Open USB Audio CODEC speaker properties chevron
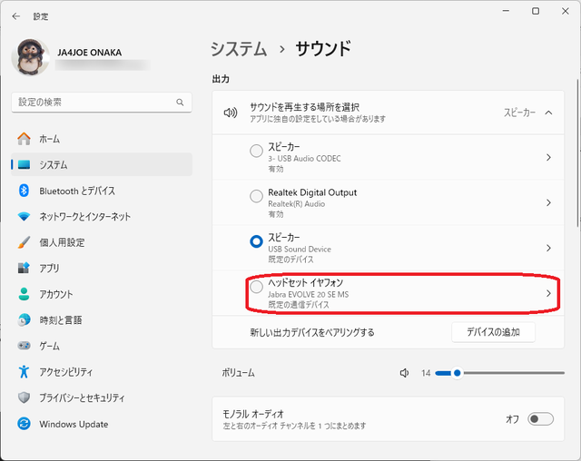The image size is (581, 461). click(x=548, y=157)
